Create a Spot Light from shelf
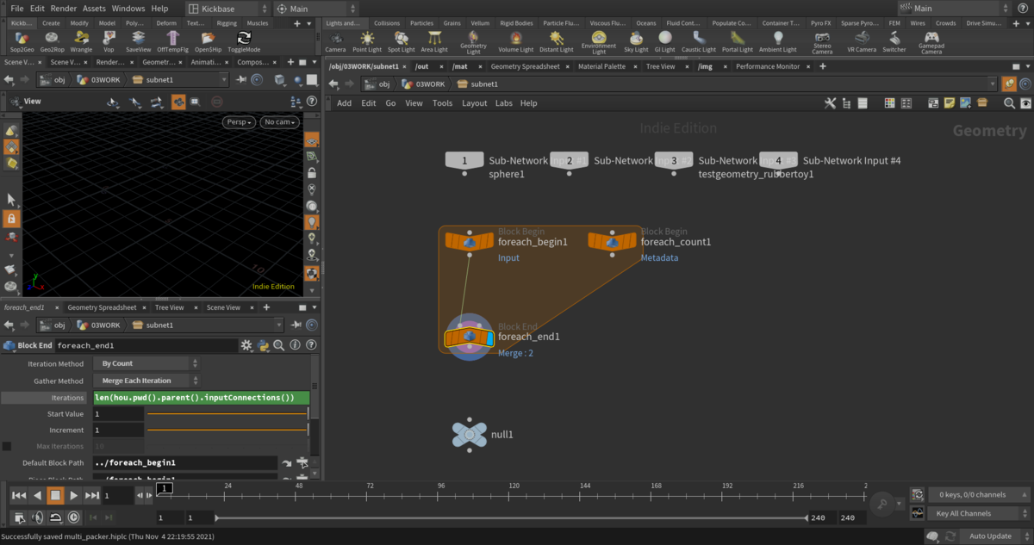Image resolution: width=1034 pixels, height=545 pixels. 401,41
